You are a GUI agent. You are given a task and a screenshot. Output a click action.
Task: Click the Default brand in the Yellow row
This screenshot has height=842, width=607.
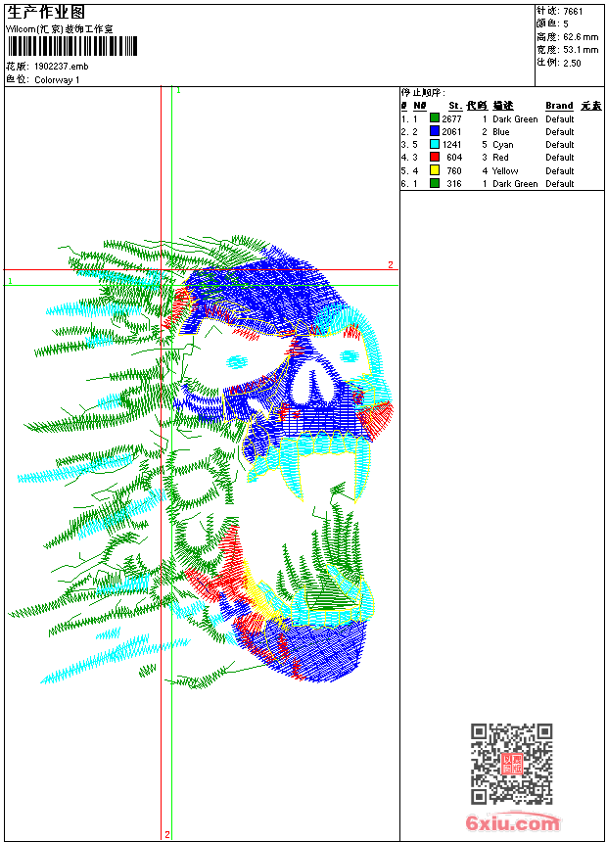coord(560,170)
